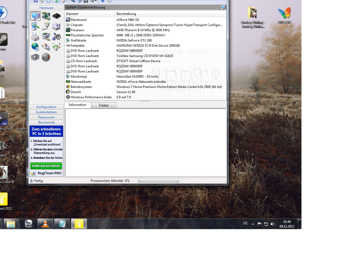This screenshot has width=349, height=278.
Task: Click the icon at right of System-Zusammenfassung header
Action: tap(223, 7)
